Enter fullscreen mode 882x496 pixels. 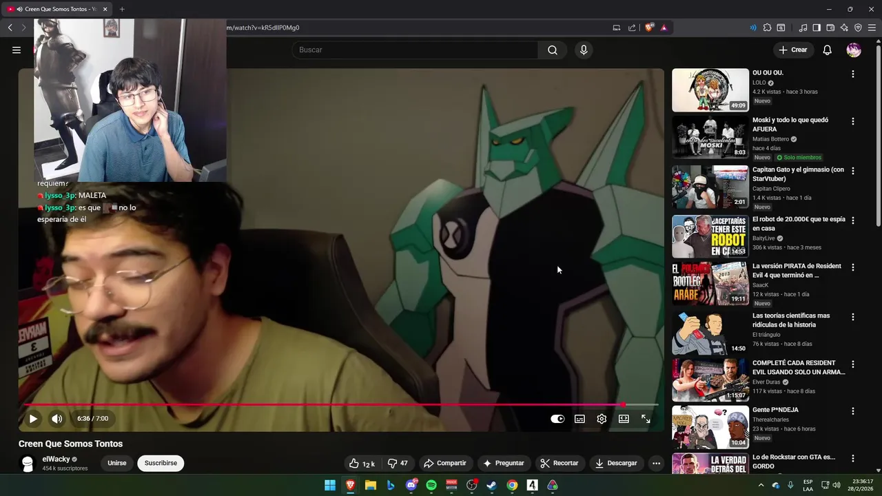tap(646, 419)
